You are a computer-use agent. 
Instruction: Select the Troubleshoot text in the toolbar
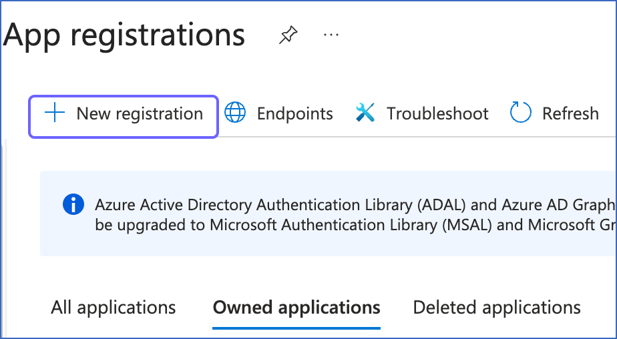click(x=437, y=113)
